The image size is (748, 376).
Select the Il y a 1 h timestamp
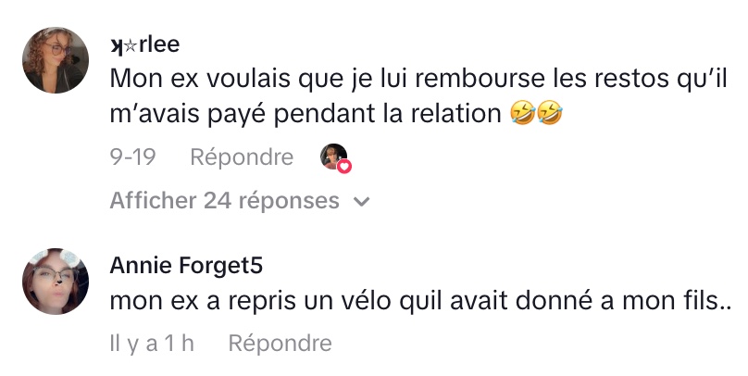[x=152, y=343]
